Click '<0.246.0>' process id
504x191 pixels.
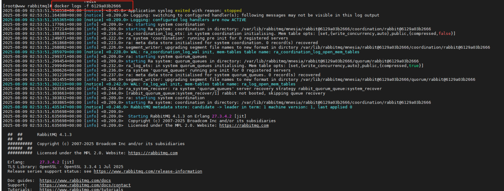117,107
